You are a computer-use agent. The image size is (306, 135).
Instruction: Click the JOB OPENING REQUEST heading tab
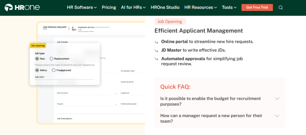tap(55, 27)
